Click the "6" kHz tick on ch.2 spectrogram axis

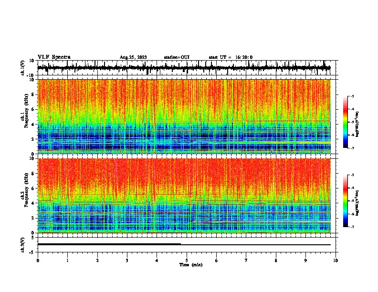coord(33,188)
